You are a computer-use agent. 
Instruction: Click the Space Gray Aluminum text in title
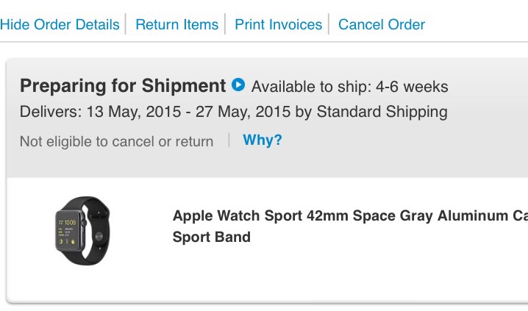click(430, 215)
